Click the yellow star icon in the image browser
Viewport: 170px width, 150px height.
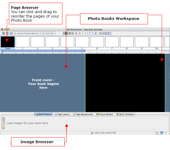[4, 125]
